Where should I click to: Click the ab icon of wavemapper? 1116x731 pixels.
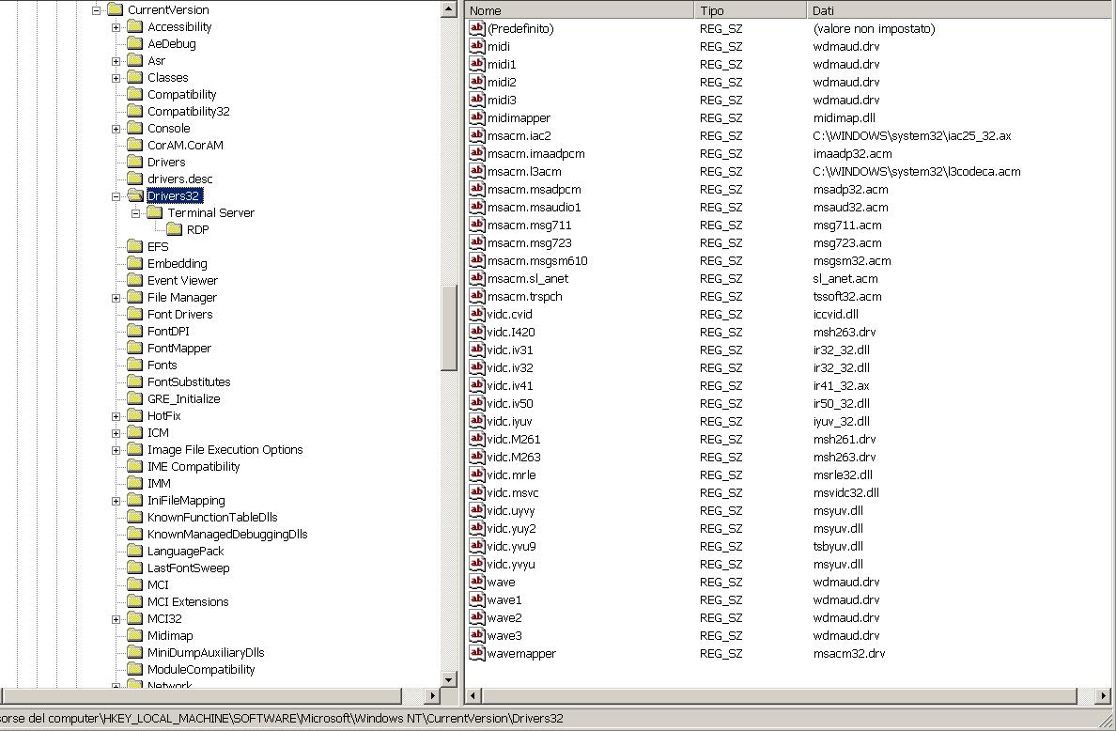[477, 653]
